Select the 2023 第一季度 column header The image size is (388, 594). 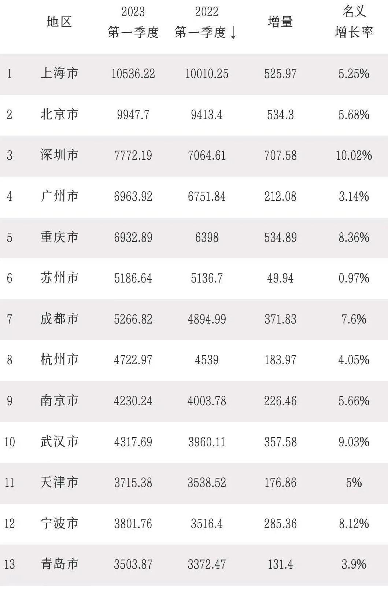[x=133, y=22]
